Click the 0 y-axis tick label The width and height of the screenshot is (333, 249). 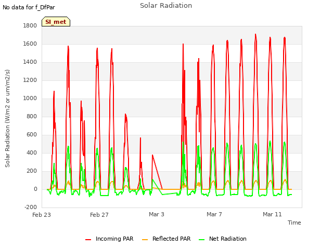coord(35,189)
